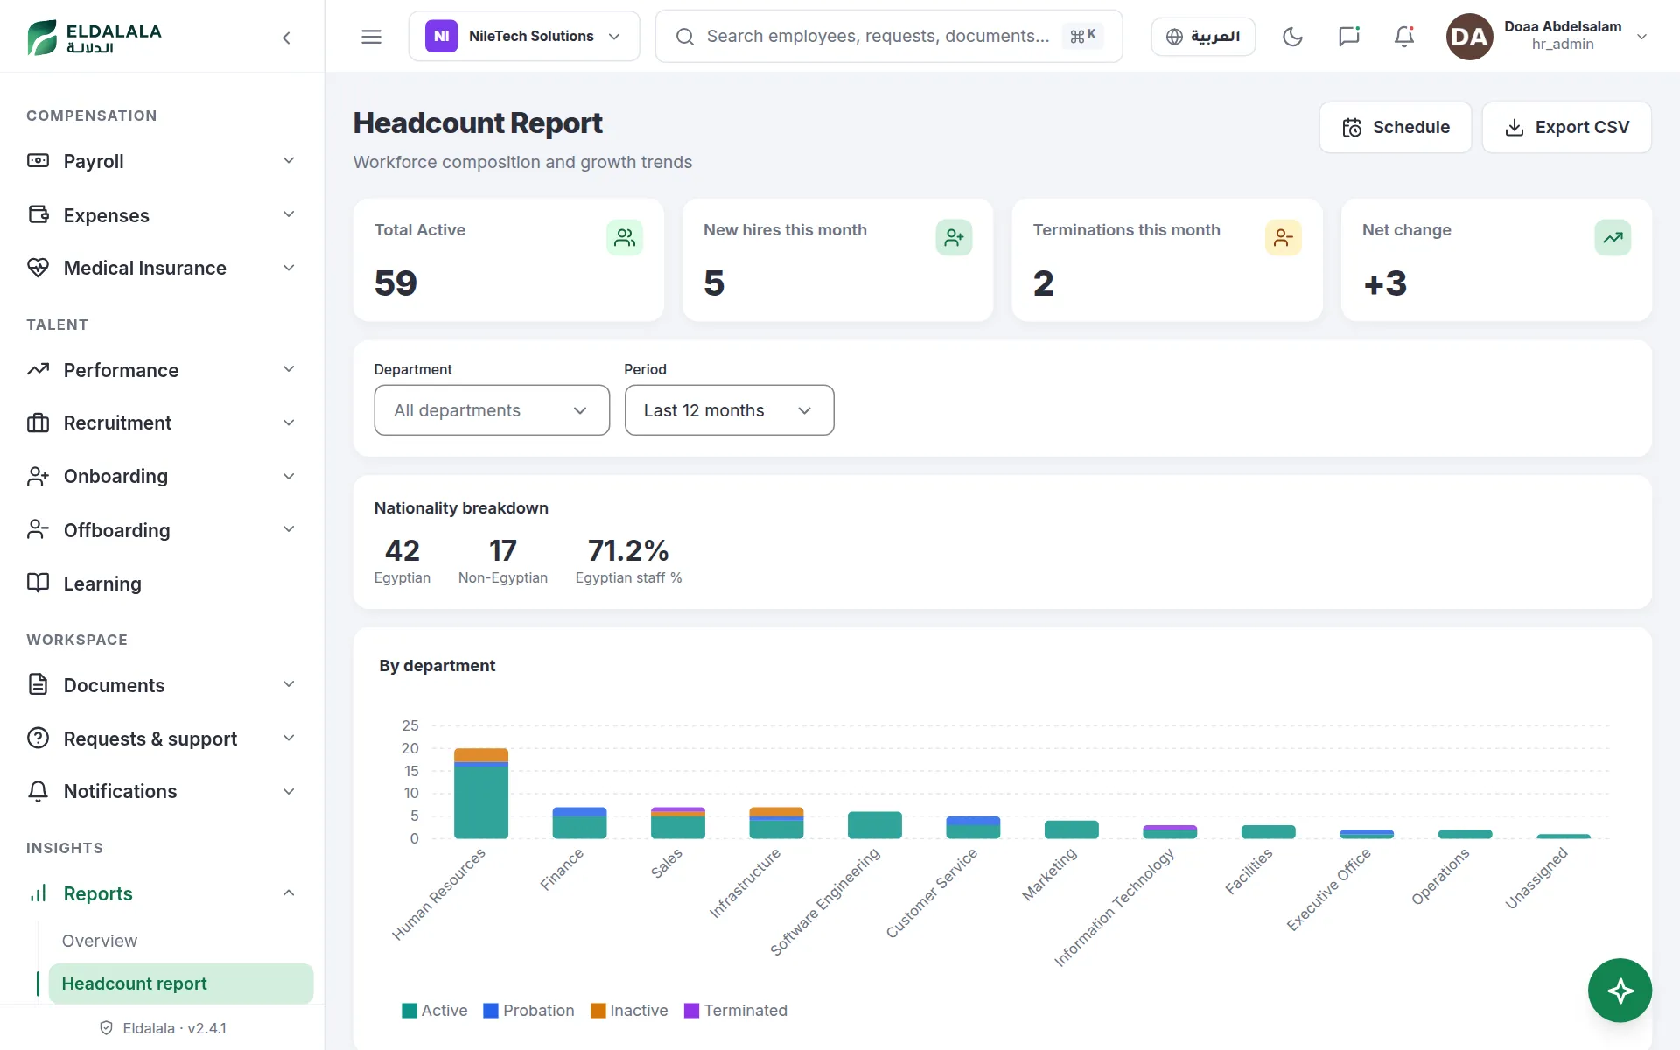Open Onboarding in the sidebar
The height and width of the screenshot is (1050, 1680).
tap(162, 477)
